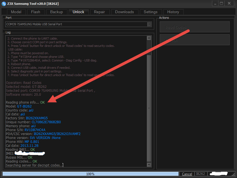This screenshot has width=237, height=178.
Task: Click Phone HW value MP 0.801
Action: tap(32, 142)
